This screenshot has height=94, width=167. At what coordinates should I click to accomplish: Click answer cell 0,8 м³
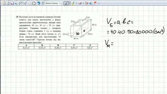(x=90, y=48)
